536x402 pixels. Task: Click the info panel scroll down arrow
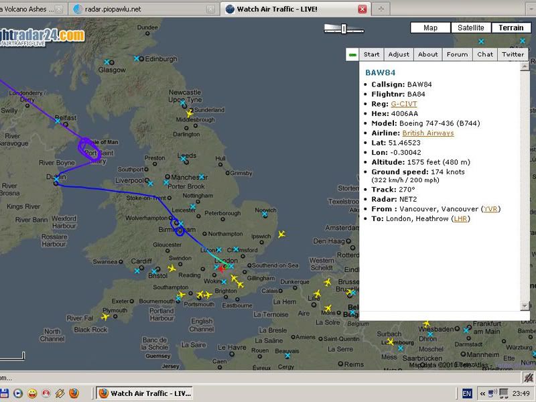point(525,306)
